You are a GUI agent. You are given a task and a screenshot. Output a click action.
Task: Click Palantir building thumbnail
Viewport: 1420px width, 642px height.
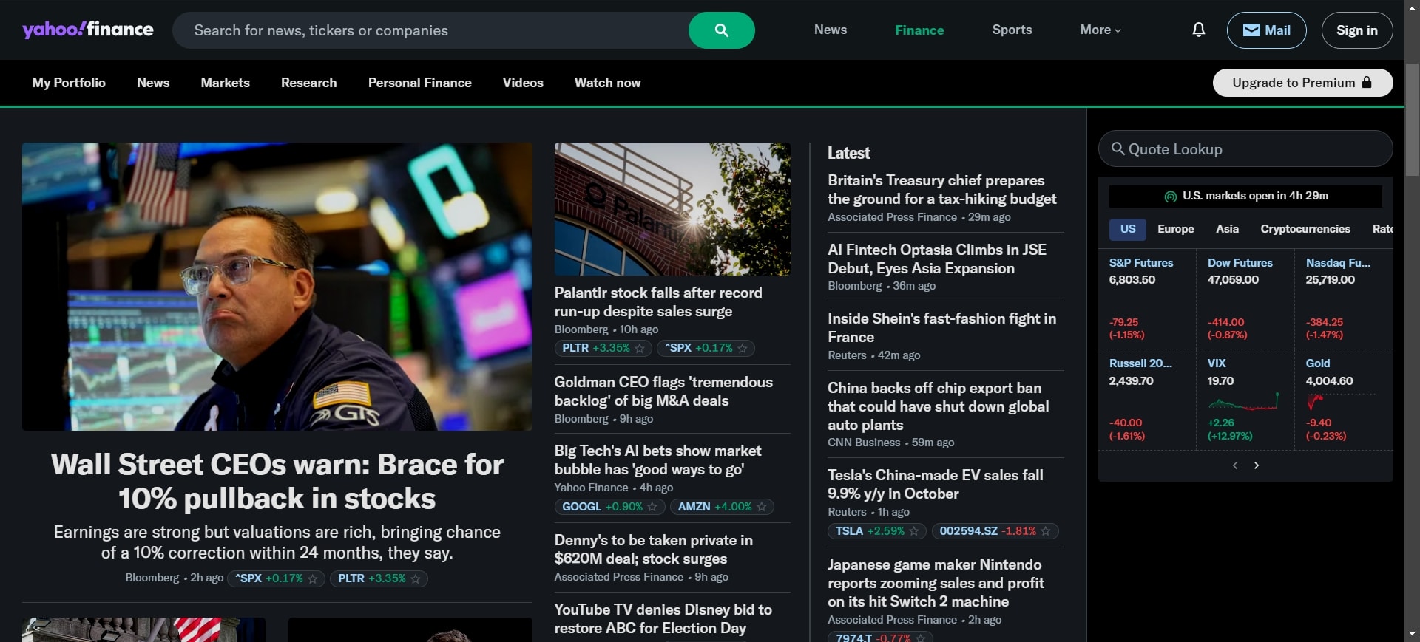pyautogui.click(x=672, y=209)
